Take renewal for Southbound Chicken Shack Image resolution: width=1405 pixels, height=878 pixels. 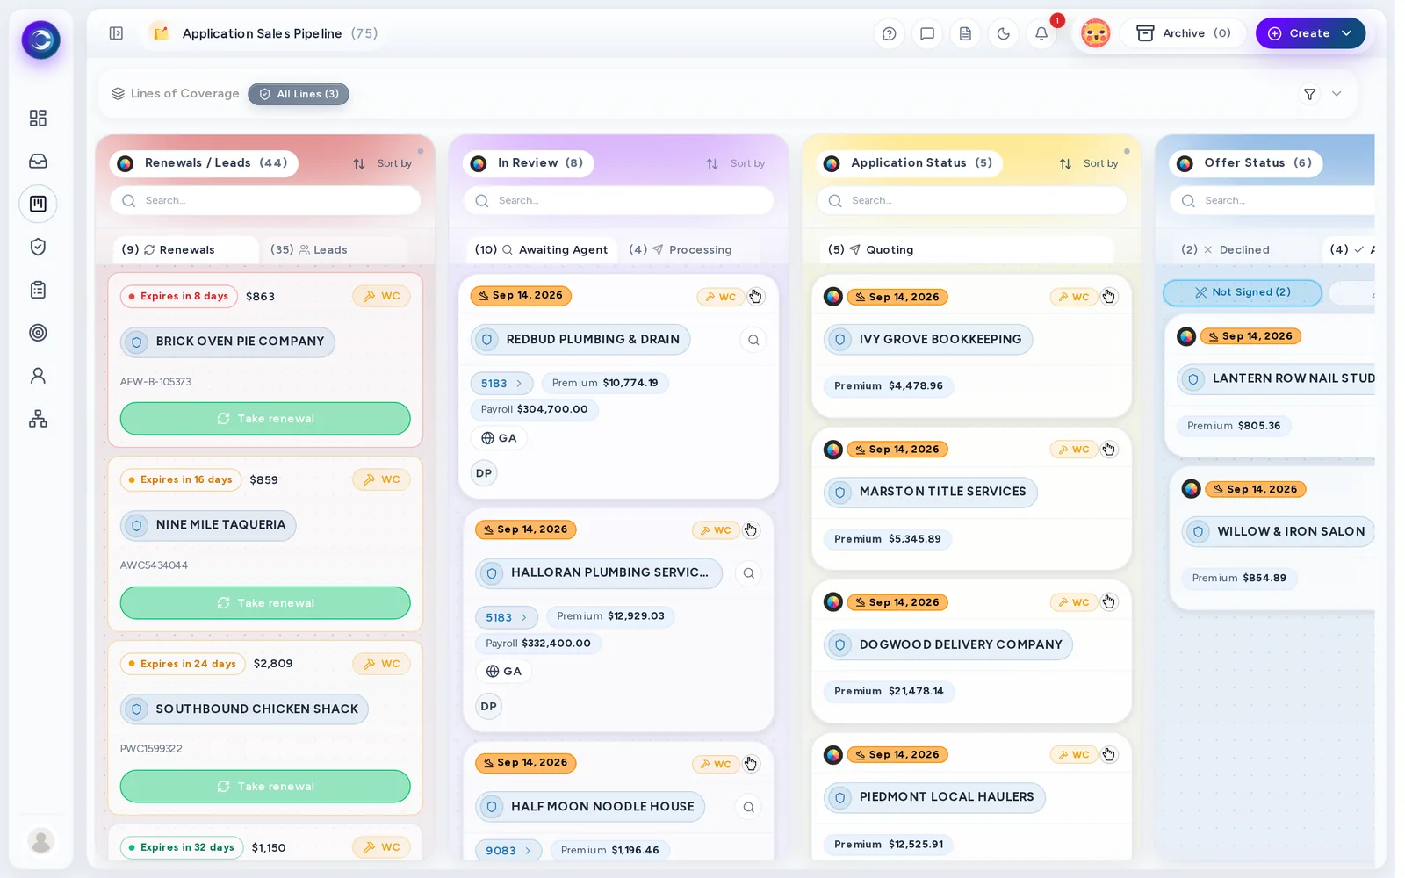point(265,787)
